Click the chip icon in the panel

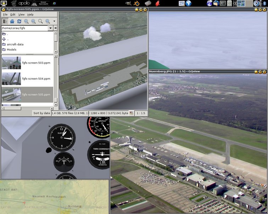(148, 3)
